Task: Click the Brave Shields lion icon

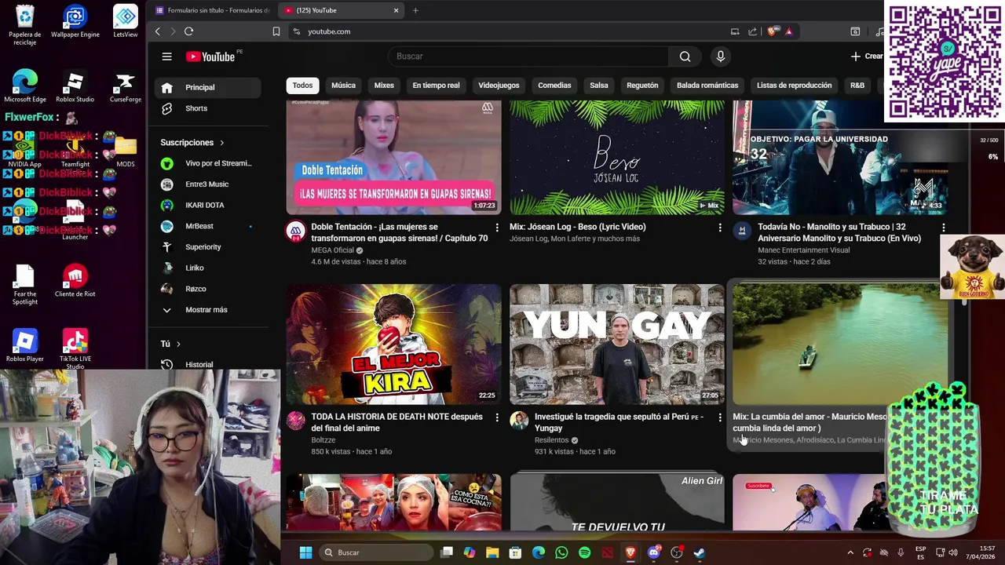Action: pyautogui.click(x=773, y=31)
